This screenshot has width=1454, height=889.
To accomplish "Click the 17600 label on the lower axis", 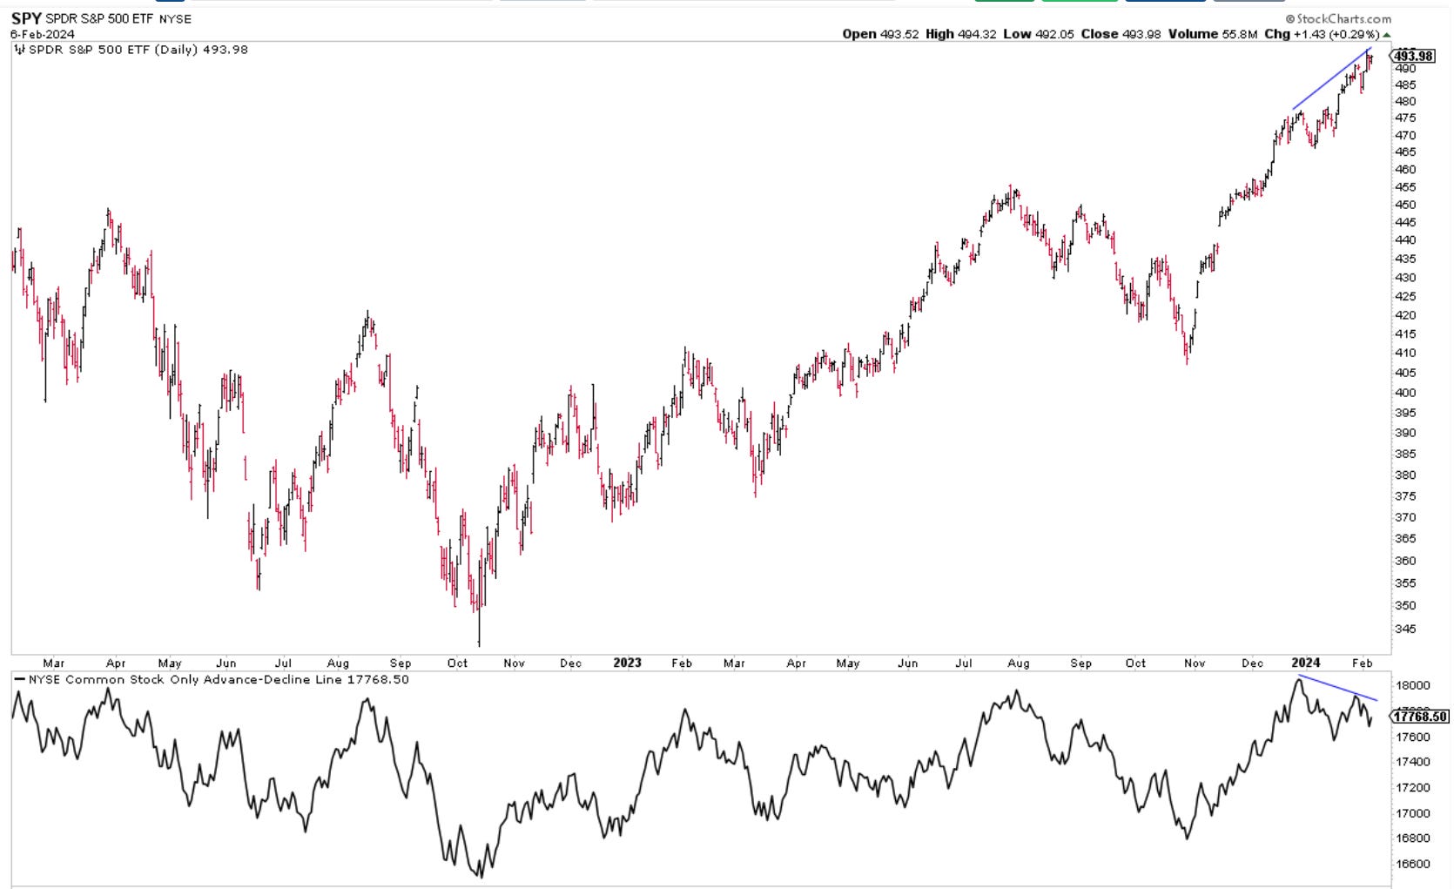I will pos(1413,737).
